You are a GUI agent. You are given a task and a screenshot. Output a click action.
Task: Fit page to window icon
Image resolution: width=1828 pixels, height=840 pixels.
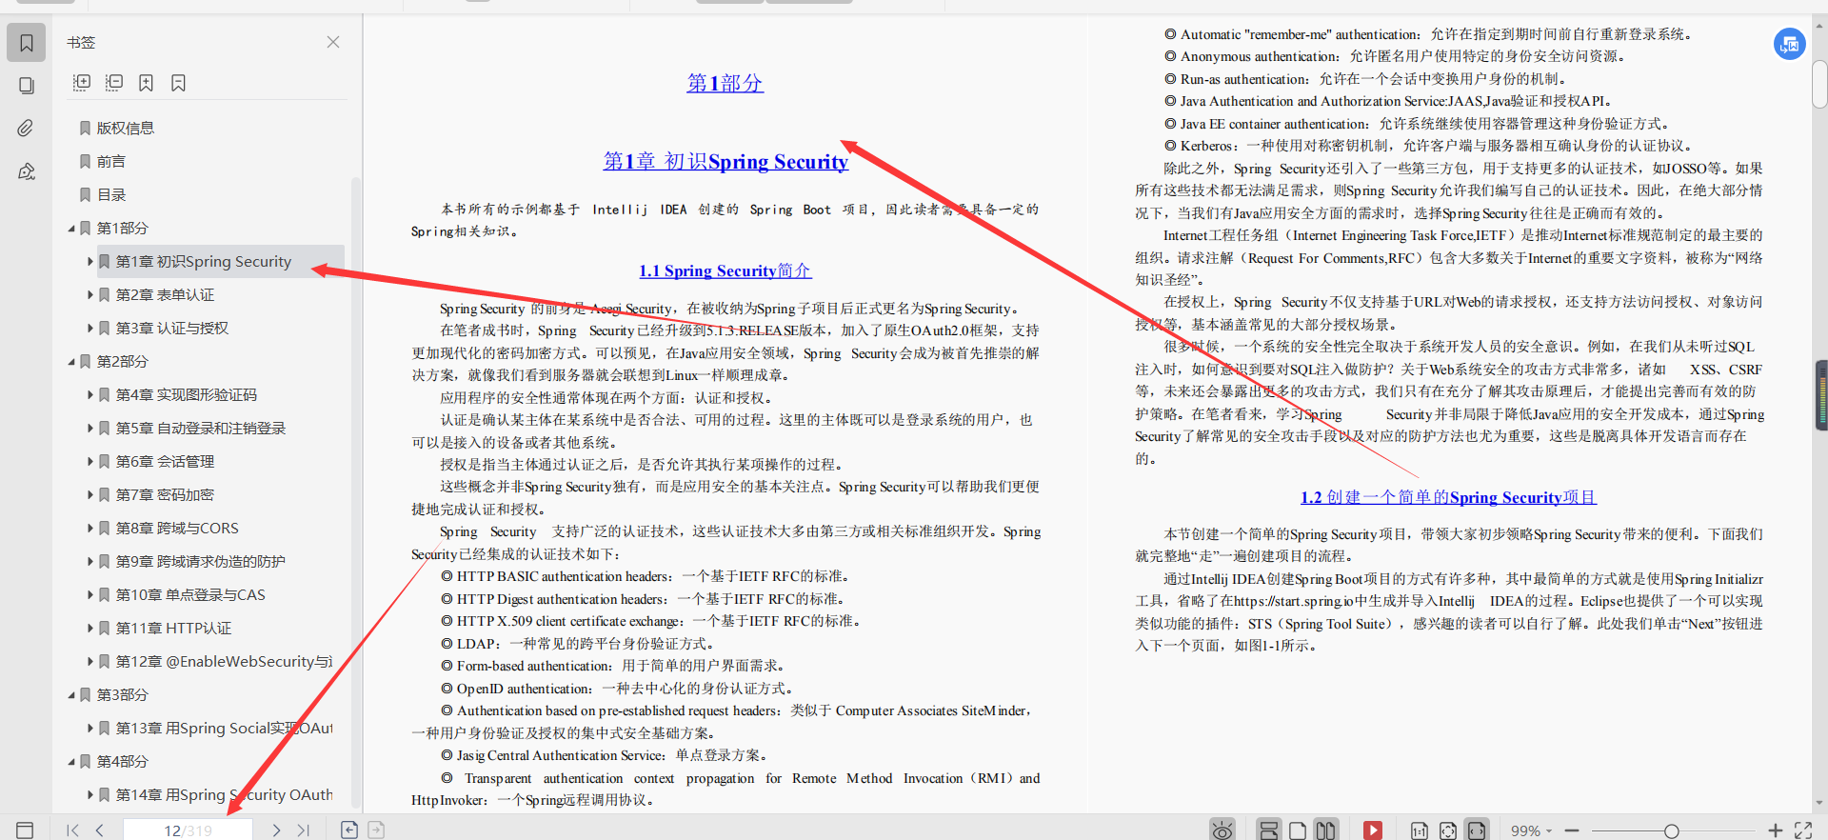coord(1448,830)
